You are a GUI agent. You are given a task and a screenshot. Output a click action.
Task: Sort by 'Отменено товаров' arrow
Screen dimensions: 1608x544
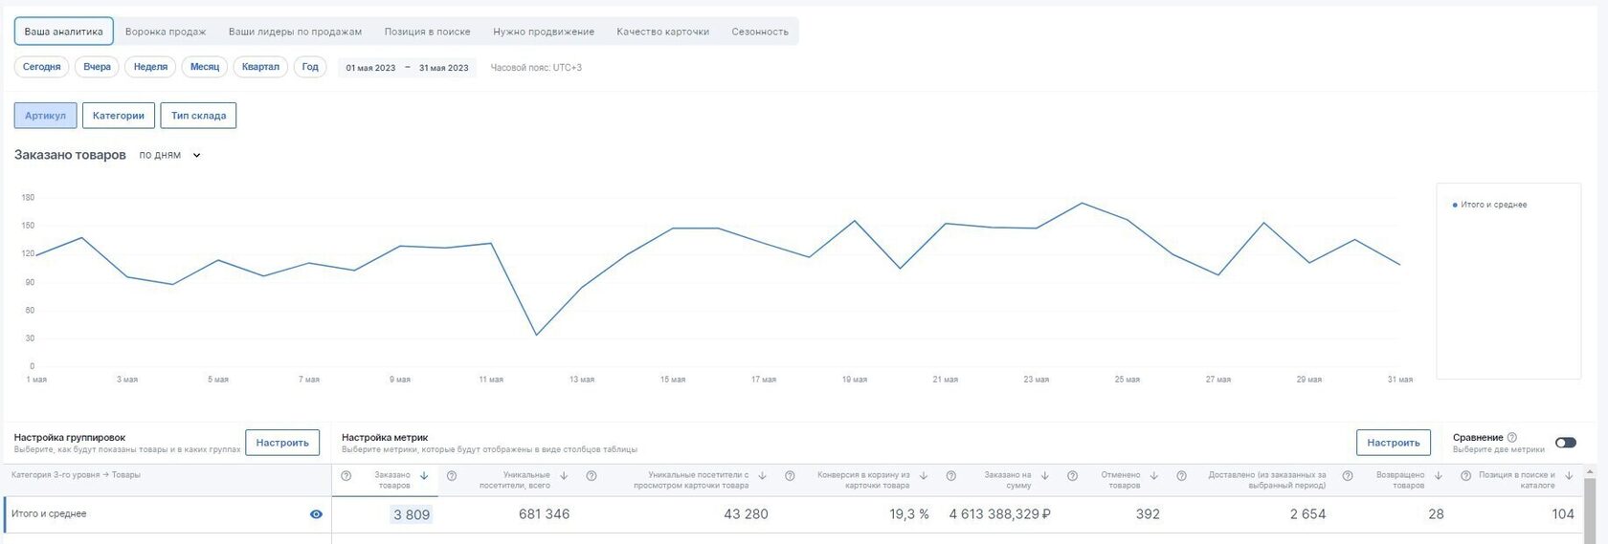tap(1154, 475)
